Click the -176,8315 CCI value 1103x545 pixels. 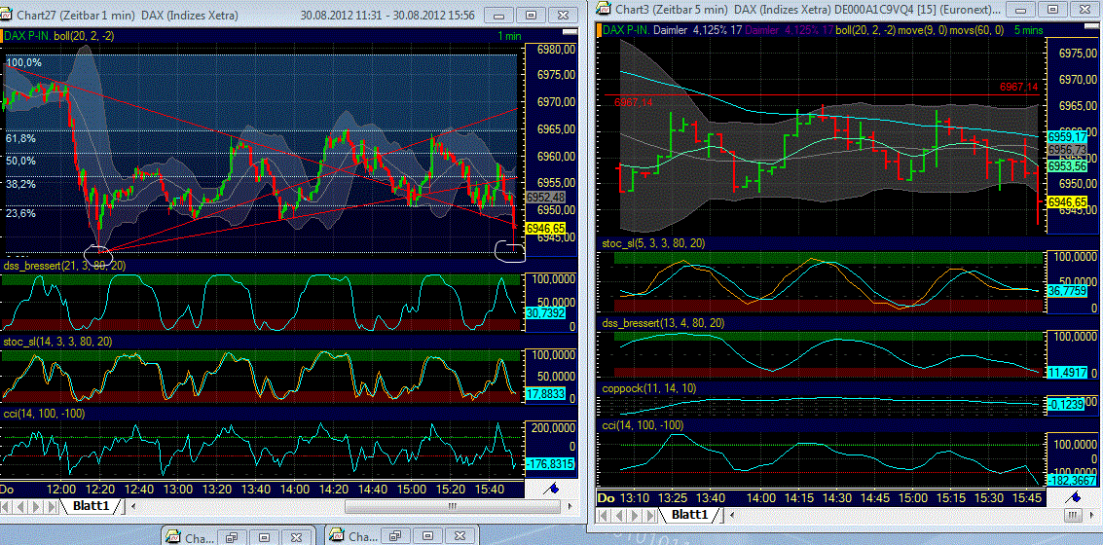pos(548,463)
